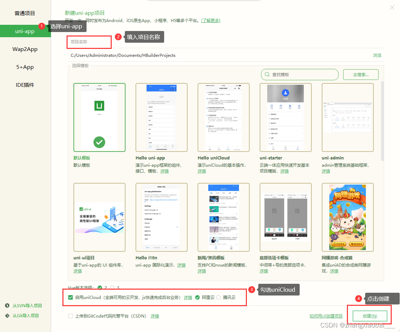Select Vue version 2 radio button
This screenshot has width=400, height=332.
[100, 288]
